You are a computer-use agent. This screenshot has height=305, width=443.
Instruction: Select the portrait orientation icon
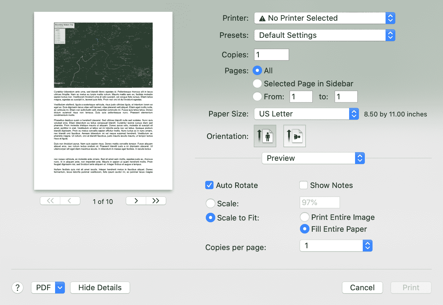[x=264, y=136]
